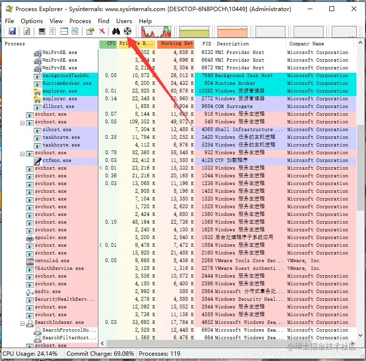Select the explorer.exe folder icon for PID 10392
The image size is (366, 361).
pyautogui.click(x=37, y=92)
